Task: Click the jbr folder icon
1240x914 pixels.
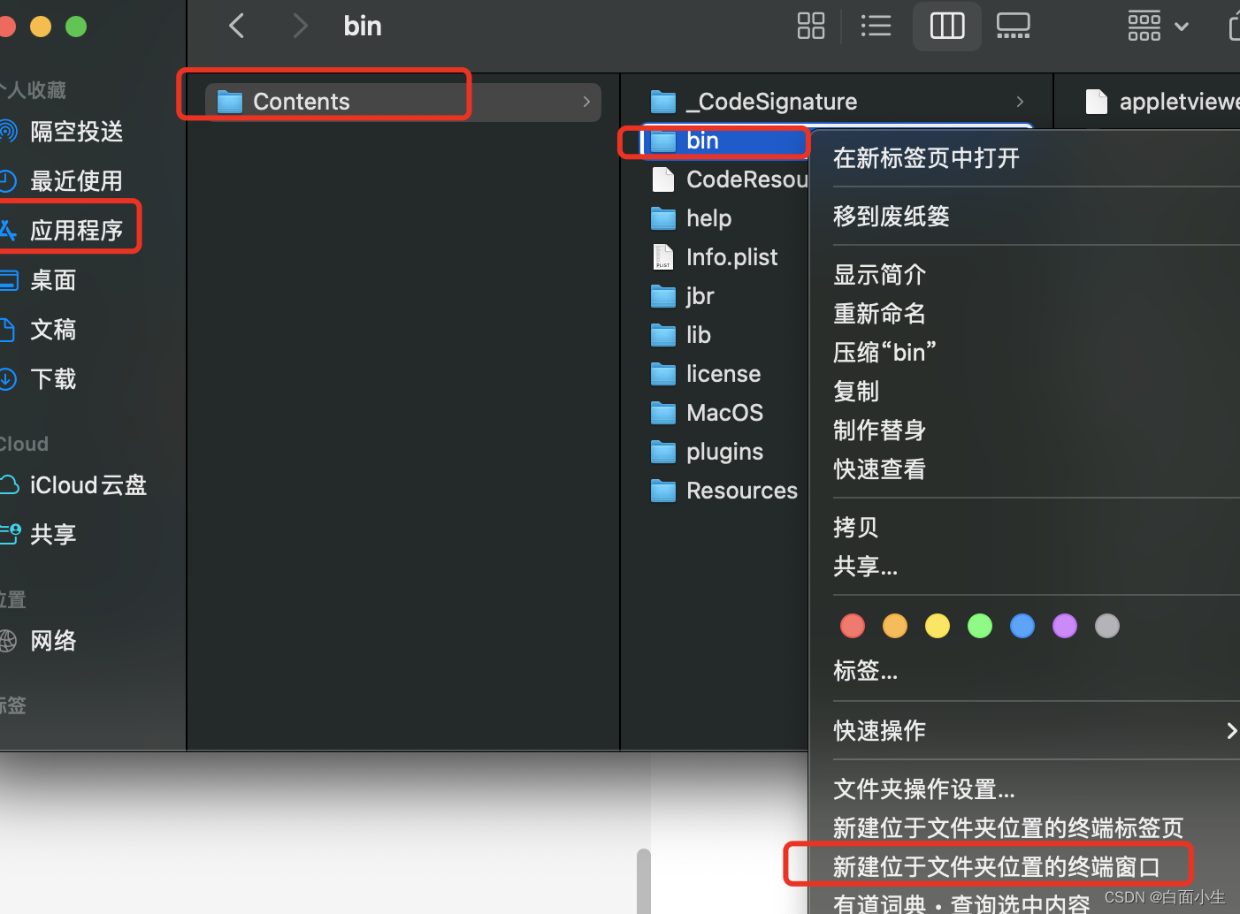Action: [x=663, y=296]
